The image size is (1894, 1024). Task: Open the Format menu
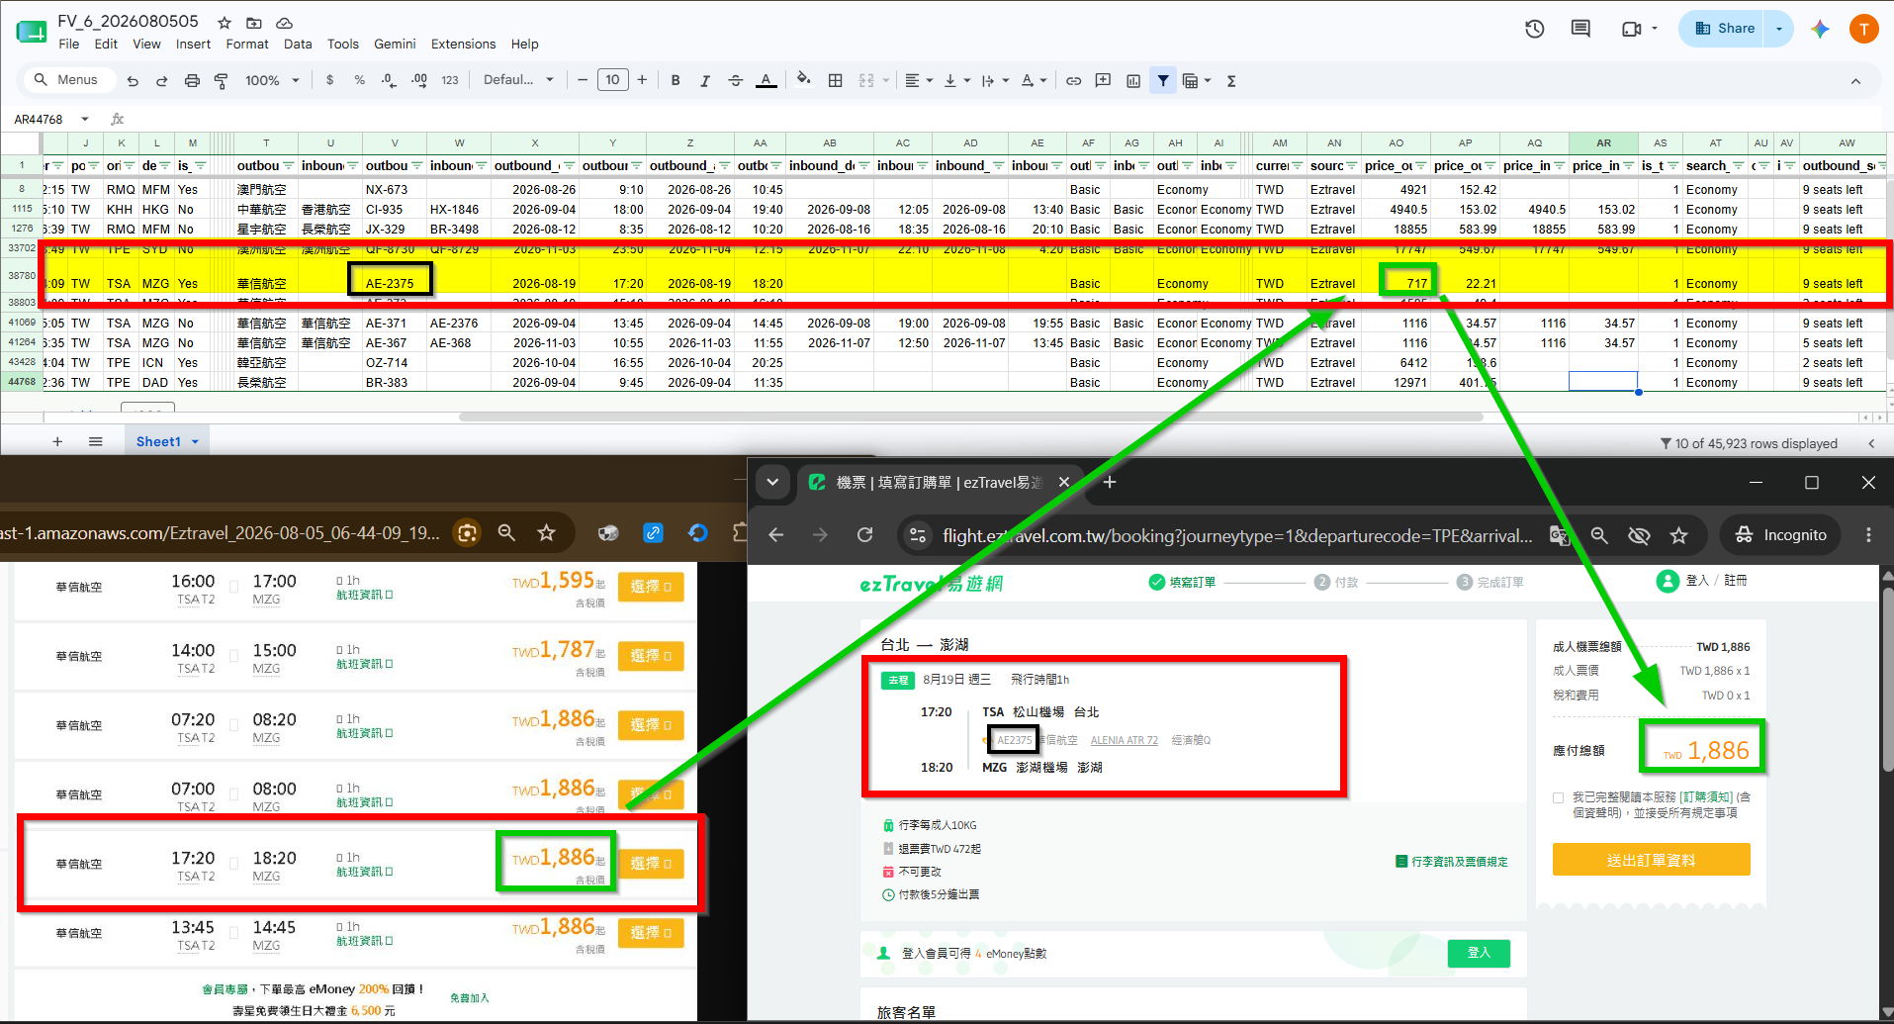pyautogui.click(x=247, y=45)
